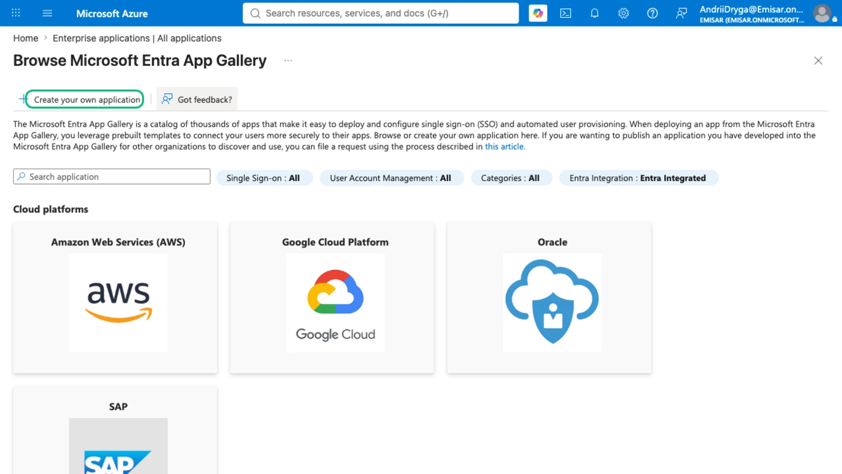Close the App Gallery blade
Viewport: 842px width, 474px height.
pyautogui.click(x=818, y=60)
